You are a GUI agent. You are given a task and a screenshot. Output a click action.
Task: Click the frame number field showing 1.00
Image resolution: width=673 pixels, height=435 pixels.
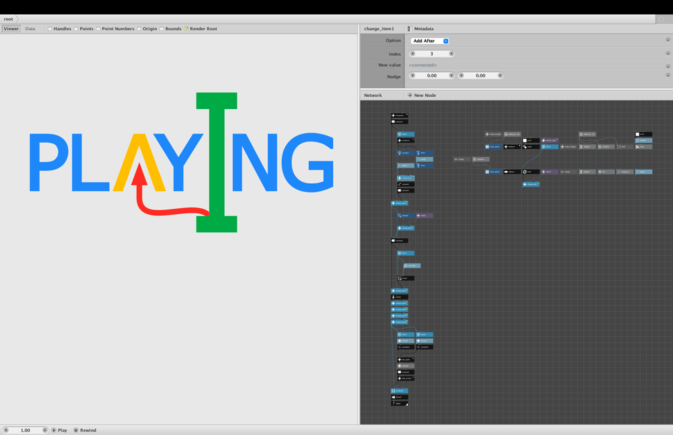(x=26, y=430)
